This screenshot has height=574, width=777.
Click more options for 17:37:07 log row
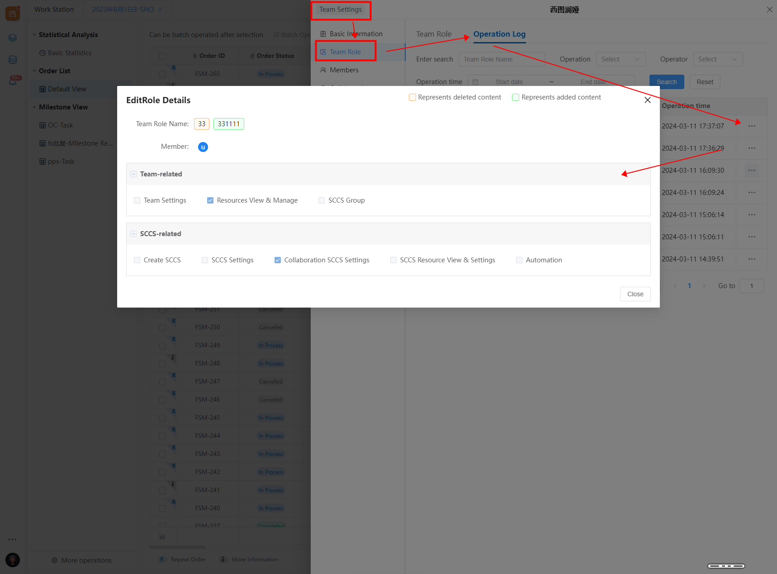(752, 126)
